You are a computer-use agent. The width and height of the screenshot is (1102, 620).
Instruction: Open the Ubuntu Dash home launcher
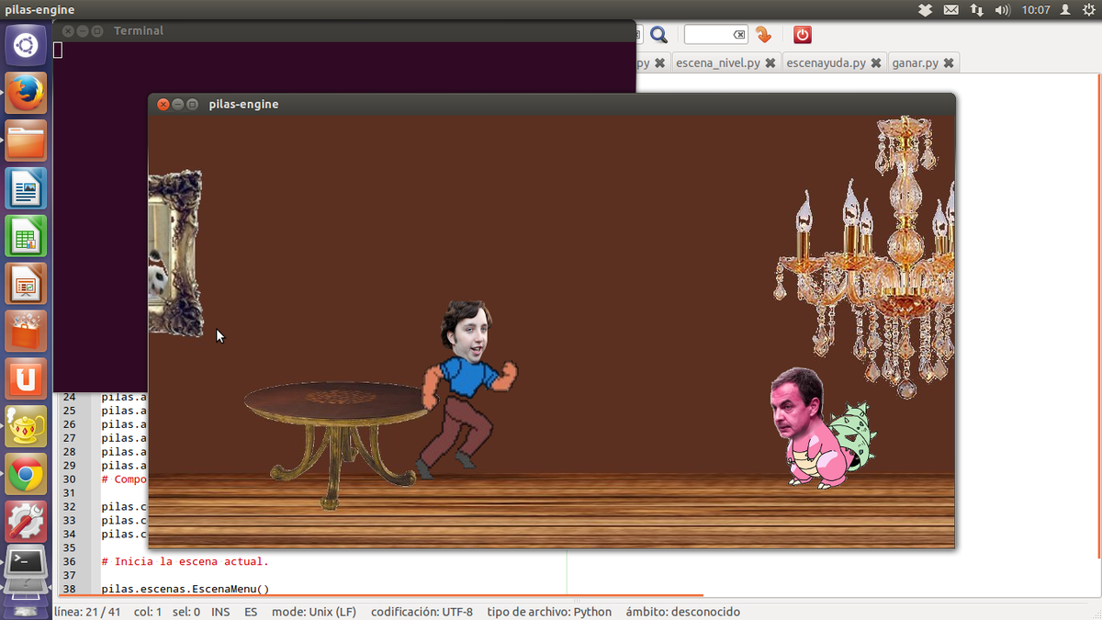pos(26,45)
